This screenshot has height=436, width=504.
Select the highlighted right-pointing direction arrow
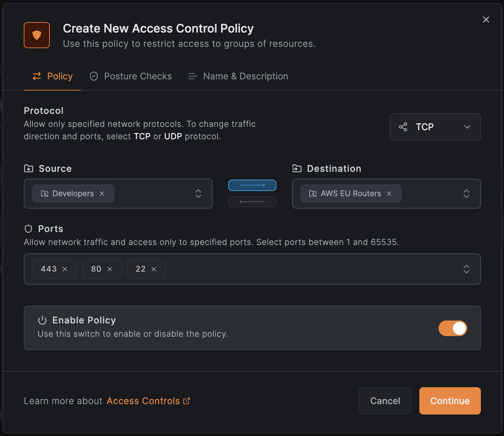tap(252, 185)
